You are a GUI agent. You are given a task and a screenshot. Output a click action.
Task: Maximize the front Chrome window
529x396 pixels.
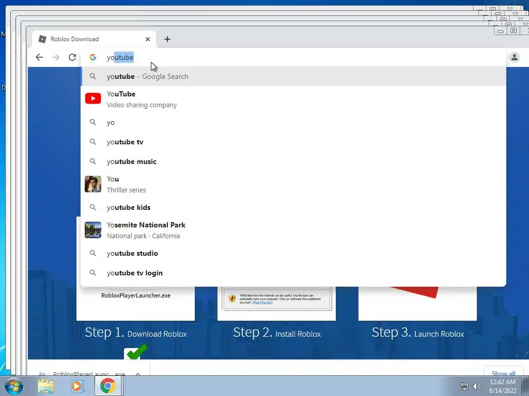point(514,30)
